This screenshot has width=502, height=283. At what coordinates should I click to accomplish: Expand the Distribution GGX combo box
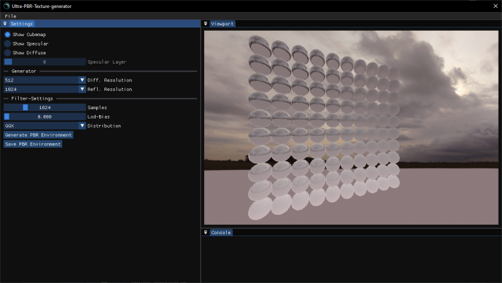tap(44, 125)
